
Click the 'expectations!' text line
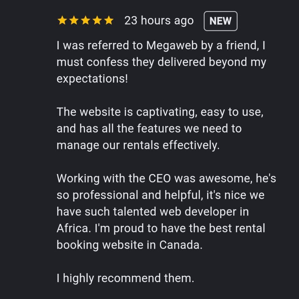click(92, 79)
